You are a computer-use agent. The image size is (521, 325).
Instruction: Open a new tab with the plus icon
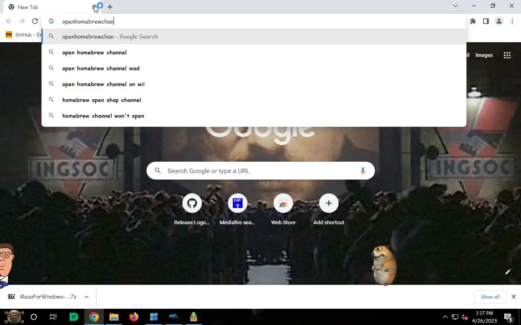(x=110, y=7)
